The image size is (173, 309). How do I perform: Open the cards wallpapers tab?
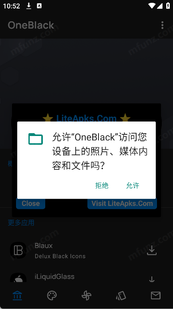pos(121,296)
